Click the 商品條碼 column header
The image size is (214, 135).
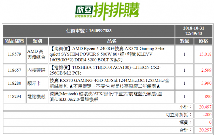tap(15, 41)
